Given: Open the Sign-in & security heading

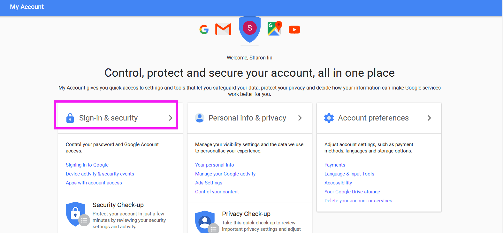Looking at the screenshot, I should click(x=108, y=118).
